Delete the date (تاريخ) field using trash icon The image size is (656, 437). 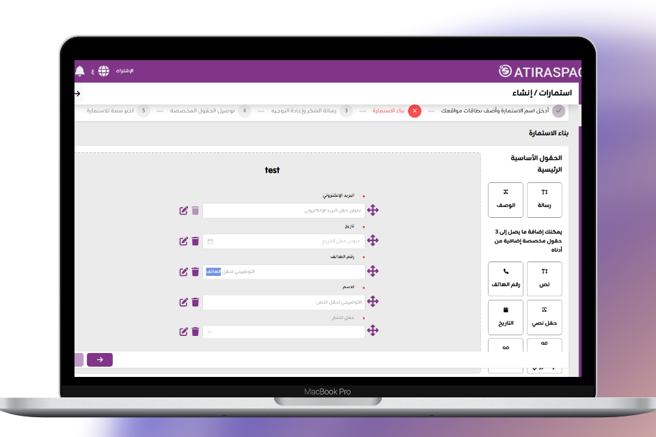tap(195, 241)
